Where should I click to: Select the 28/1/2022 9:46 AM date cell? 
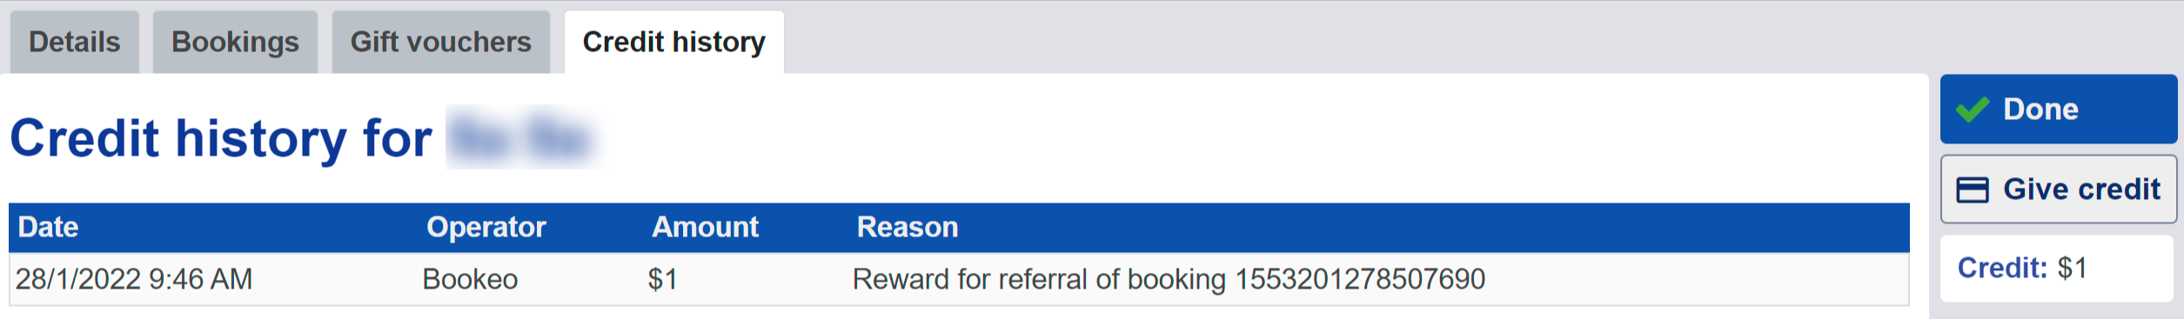point(134,279)
